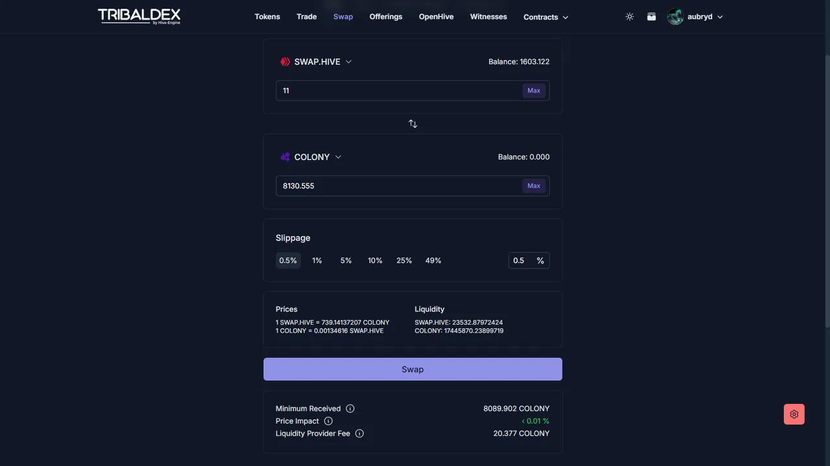Click SWAP.HIVE: 23532.87972424 liquidity value

(458, 322)
